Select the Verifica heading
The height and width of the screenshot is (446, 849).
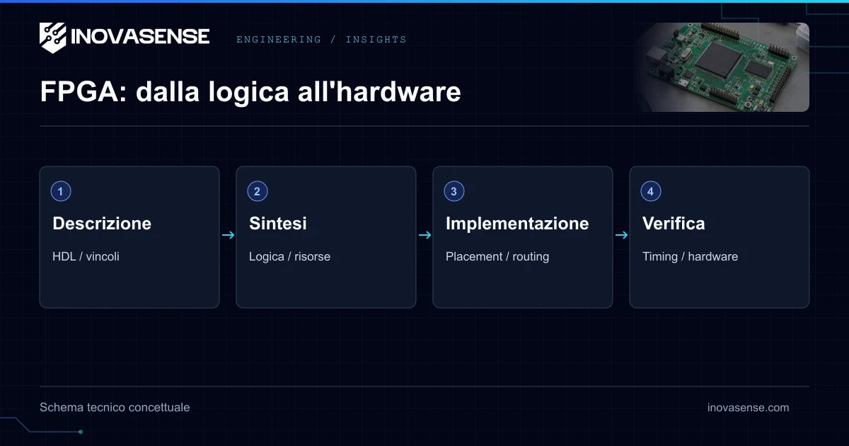click(674, 224)
